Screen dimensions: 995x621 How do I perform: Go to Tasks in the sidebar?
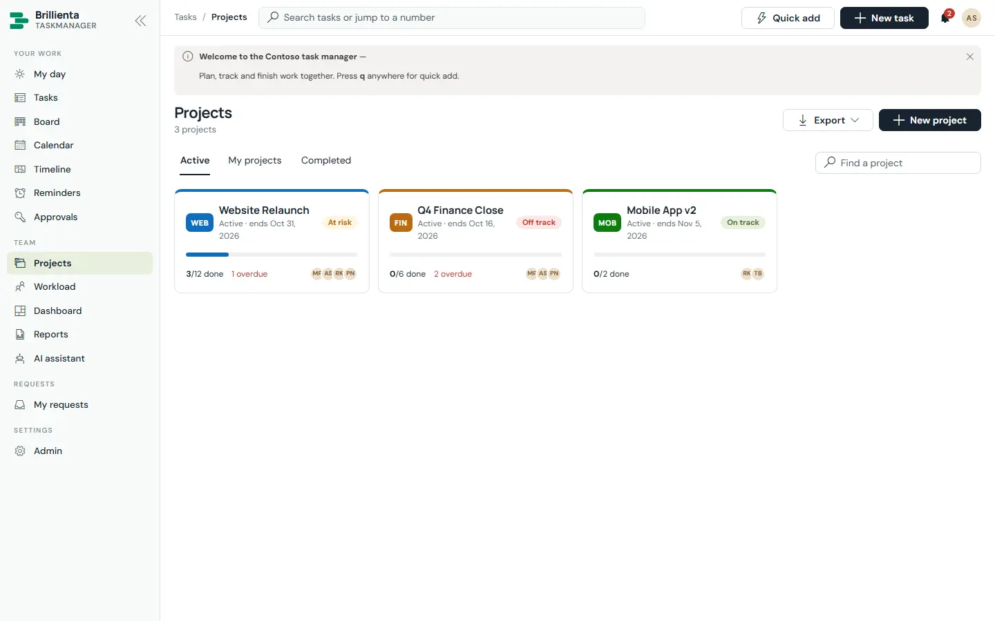[x=79, y=98]
